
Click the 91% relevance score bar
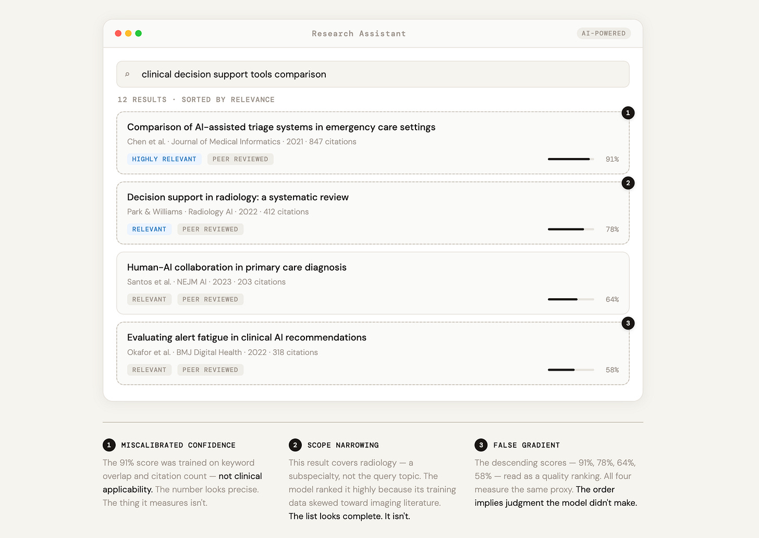tap(571, 159)
